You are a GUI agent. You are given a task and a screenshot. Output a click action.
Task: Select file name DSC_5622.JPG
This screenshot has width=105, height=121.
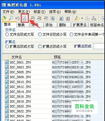pyautogui.click(x=20, y=111)
